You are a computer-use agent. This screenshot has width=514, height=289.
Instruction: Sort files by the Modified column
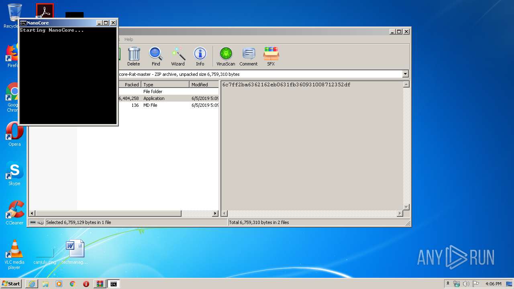(x=204, y=84)
